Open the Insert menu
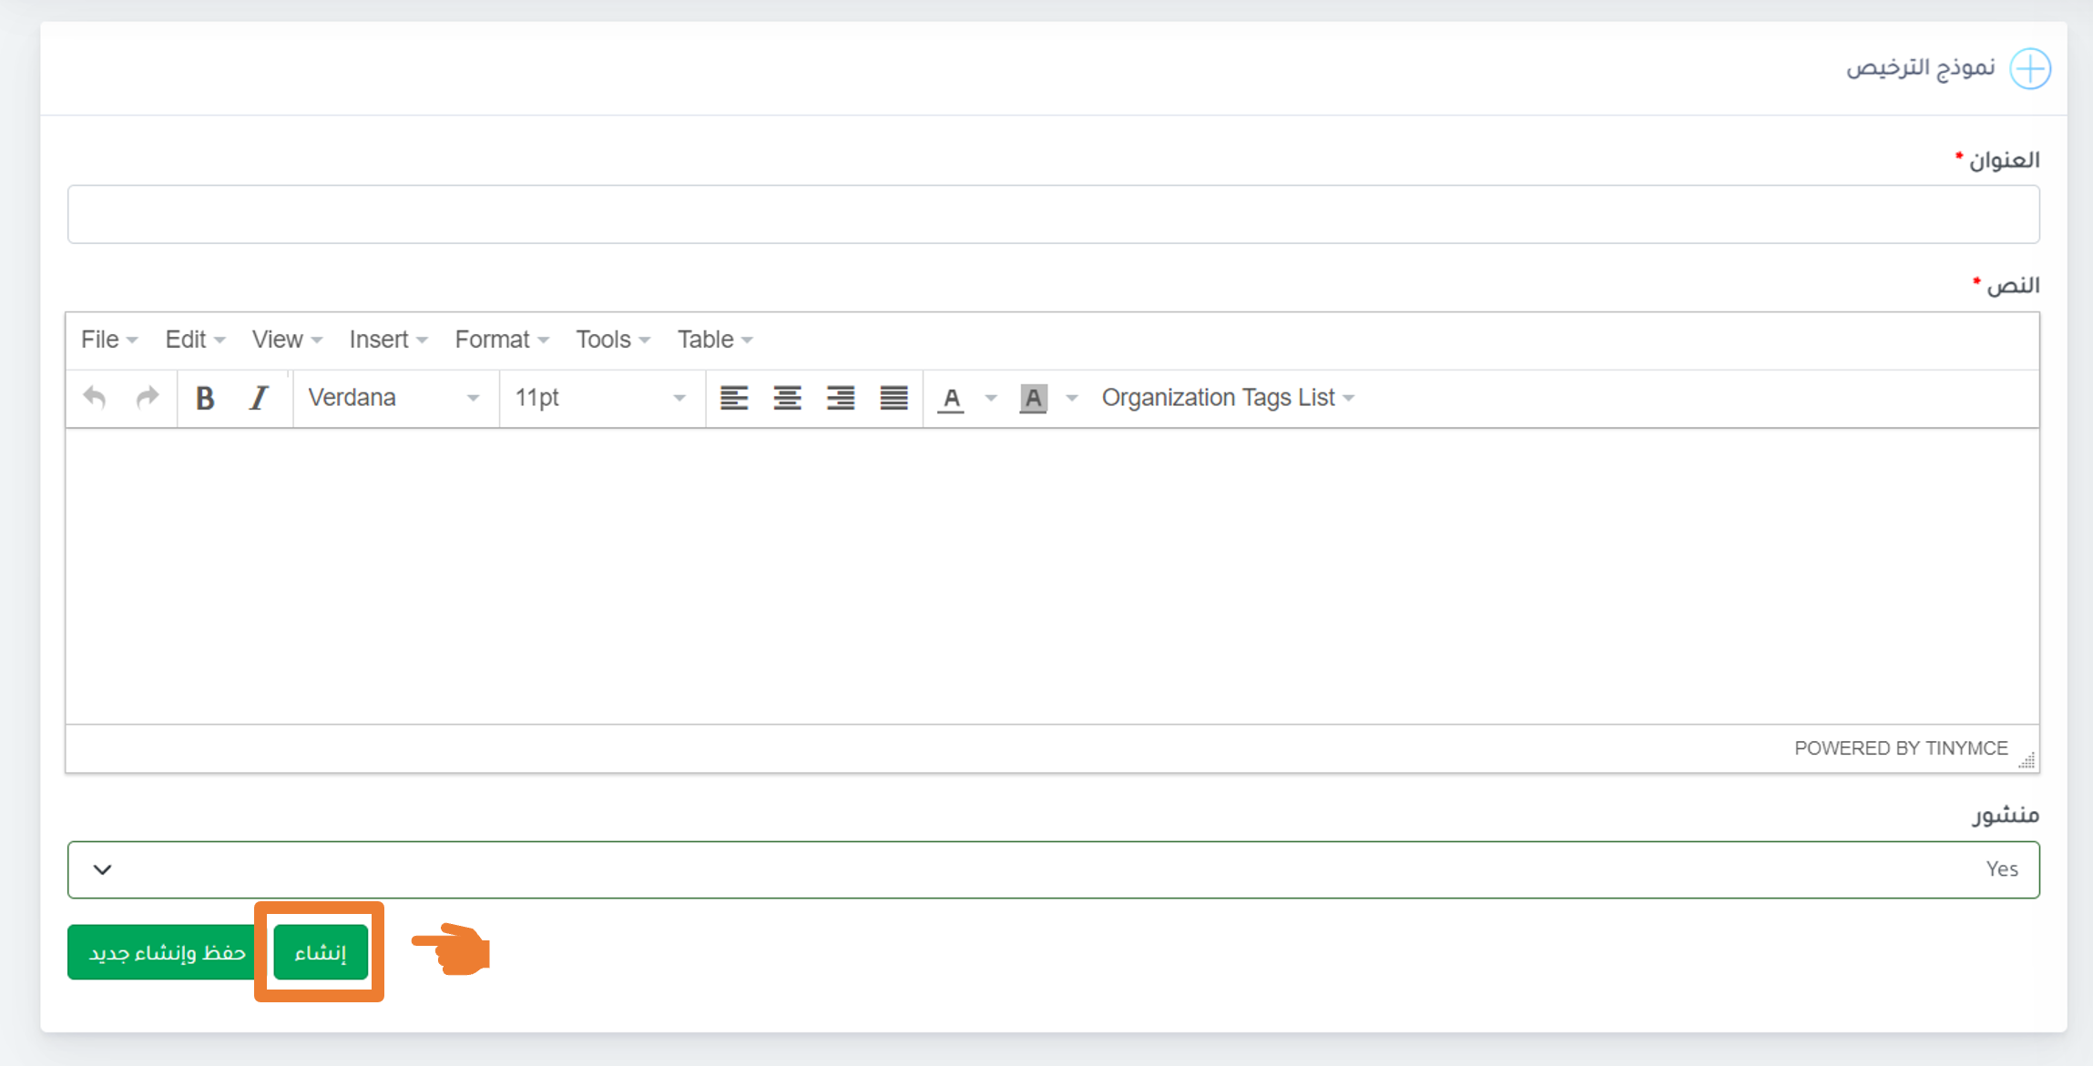 (x=388, y=340)
